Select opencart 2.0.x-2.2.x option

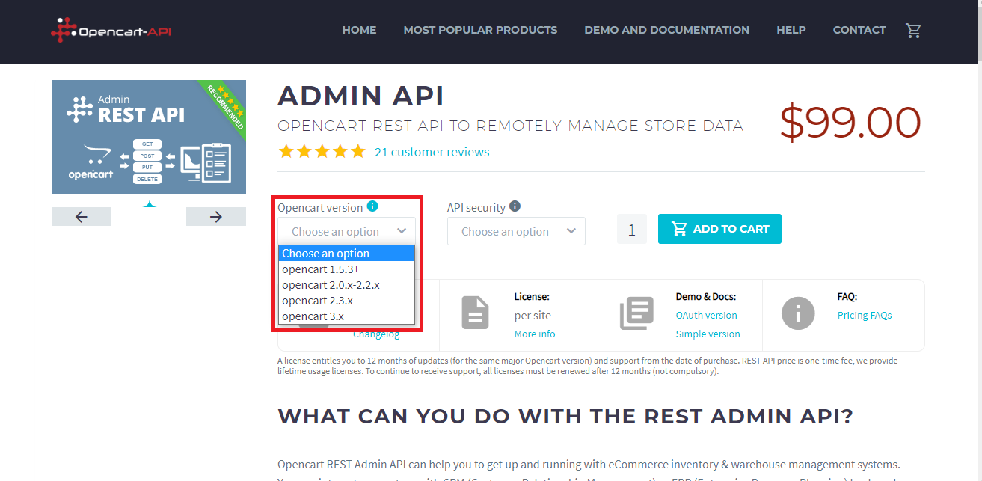point(346,285)
